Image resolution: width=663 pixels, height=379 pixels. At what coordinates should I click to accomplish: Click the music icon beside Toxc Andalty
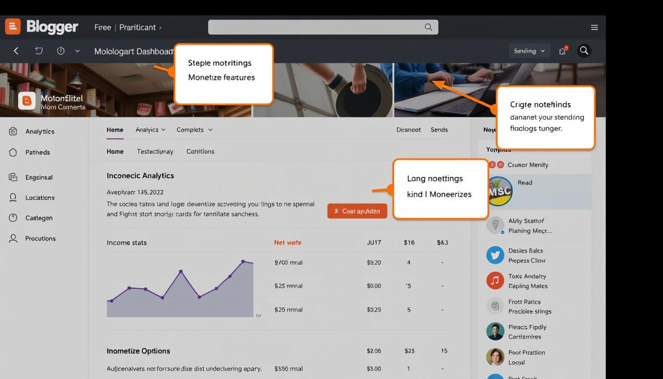click(495, 281)
